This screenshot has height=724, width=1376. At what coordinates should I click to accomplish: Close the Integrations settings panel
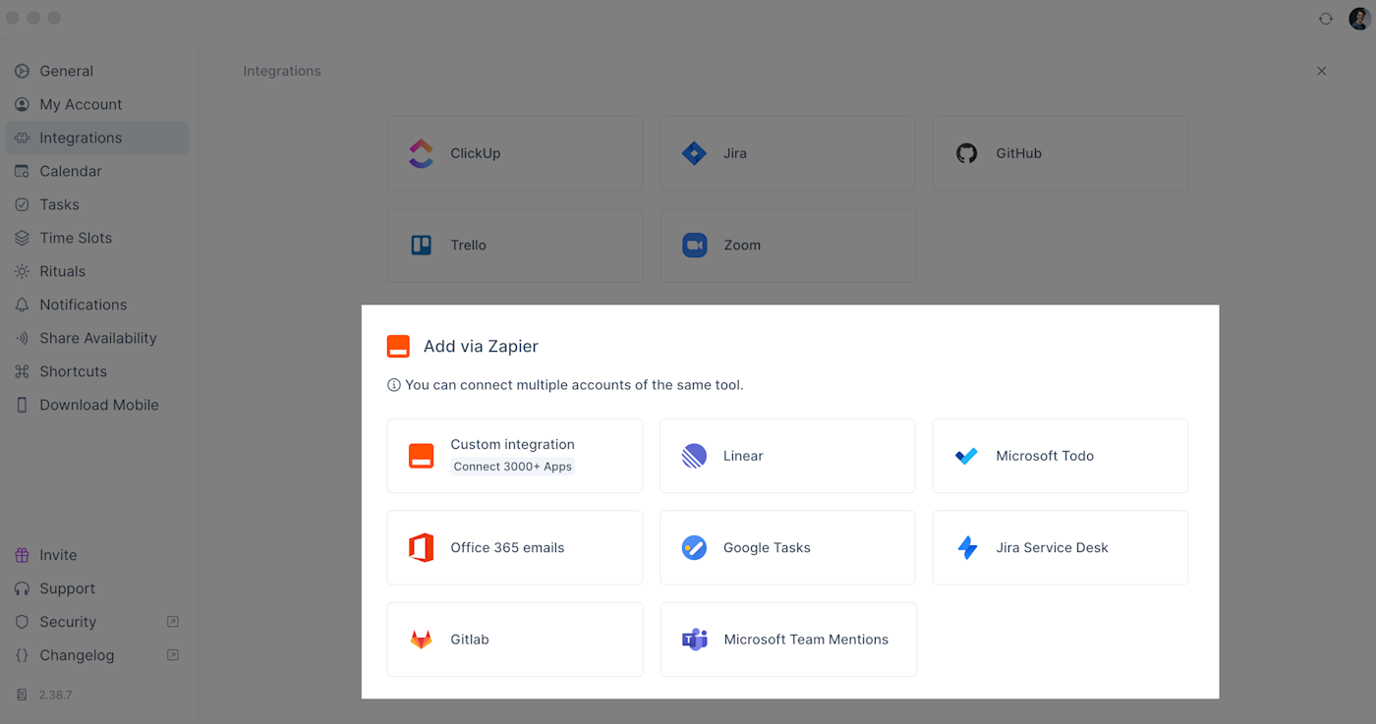click(x=1321, y=71)
